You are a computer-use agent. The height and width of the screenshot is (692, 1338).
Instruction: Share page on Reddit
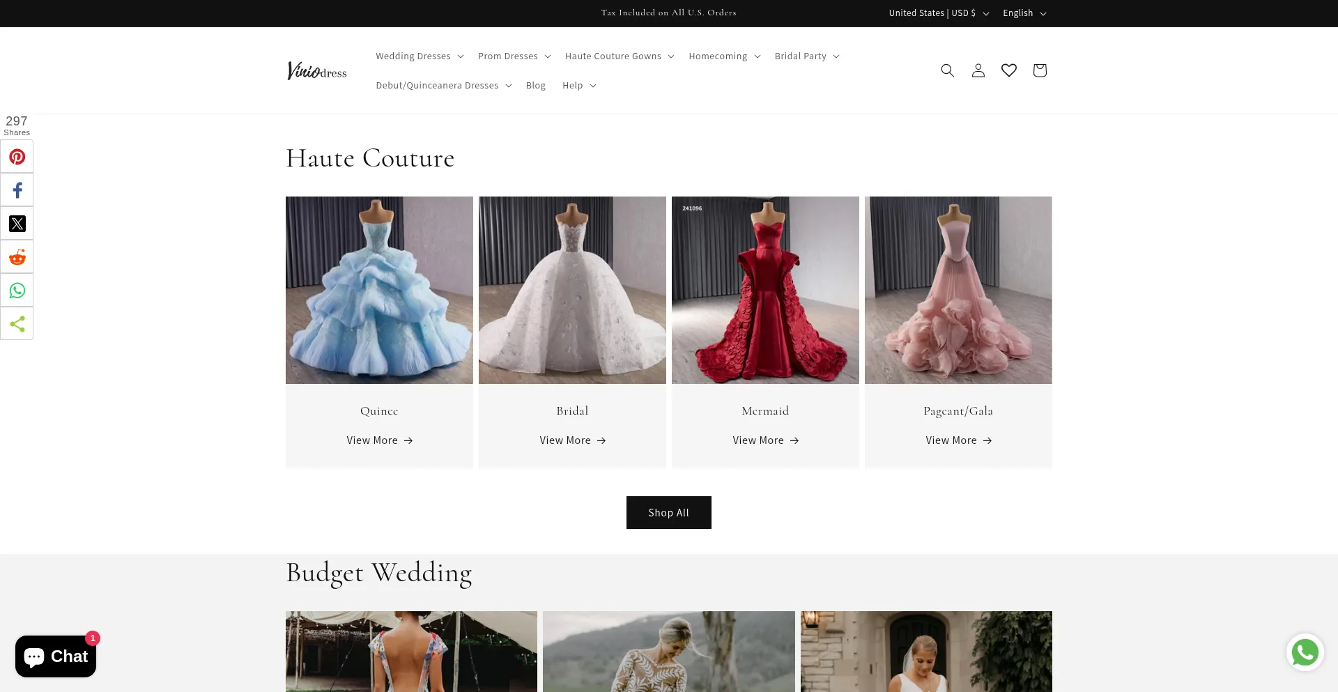tap(17, 257)
